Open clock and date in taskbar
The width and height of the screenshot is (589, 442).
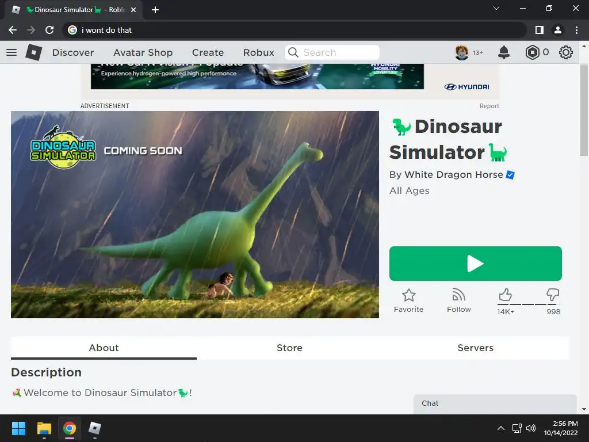561,428
